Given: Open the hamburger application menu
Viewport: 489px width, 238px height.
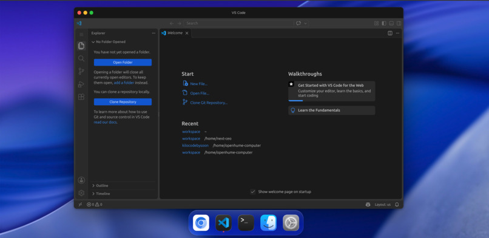Looking at the screenshot, I should pos(81,35).
